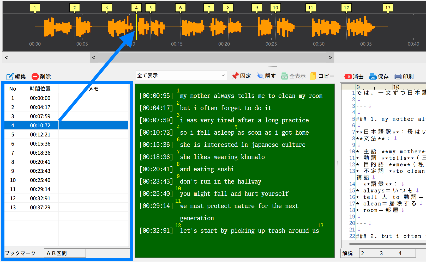Switch to notes tab 3

pos(387,253)
